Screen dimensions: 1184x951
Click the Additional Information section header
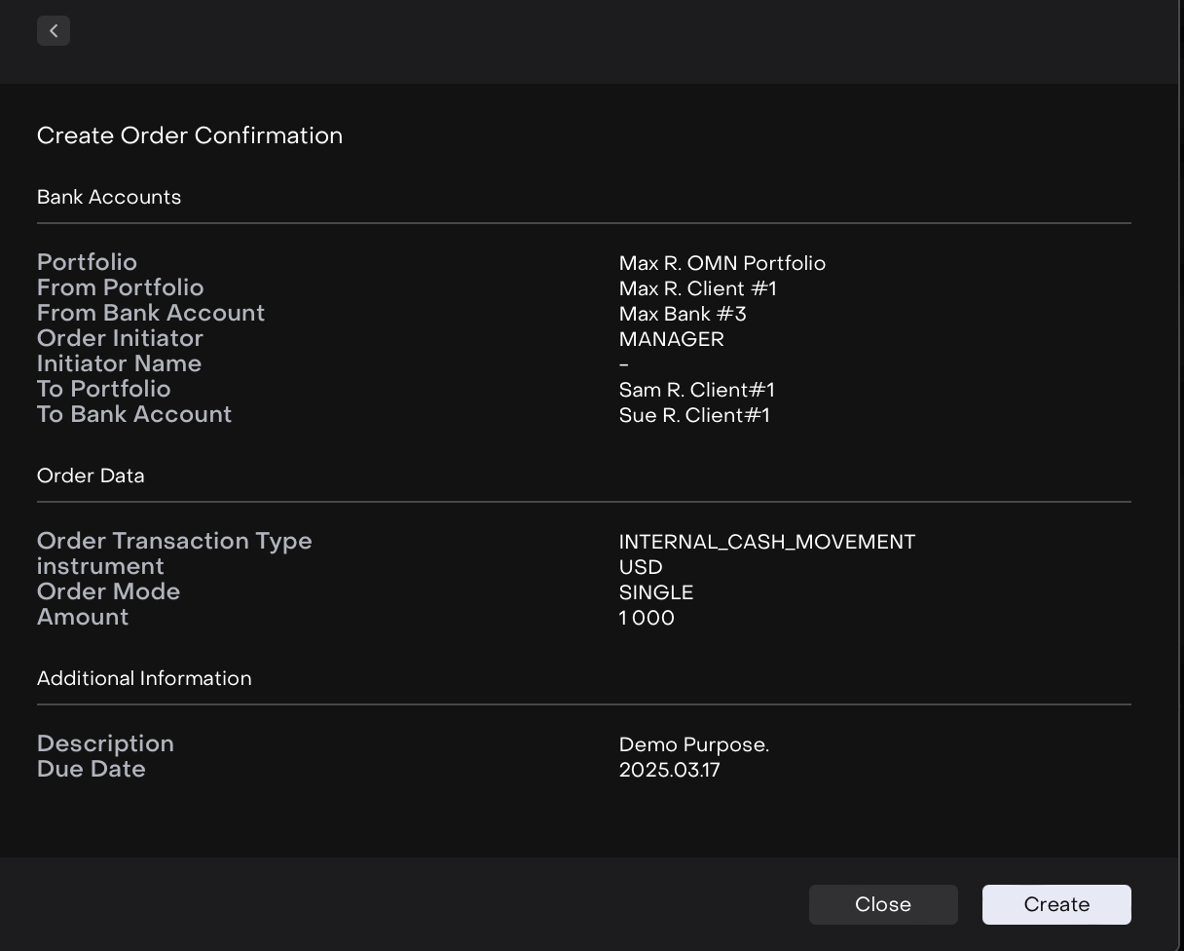pyautogui.click(x=144, y=678)
